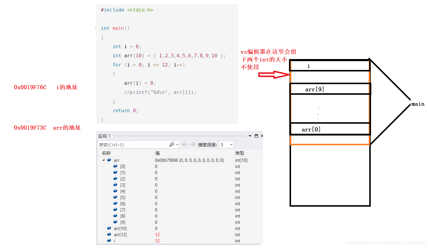Collapse the arr array node
428x248 pixels.
click(104, 160)
